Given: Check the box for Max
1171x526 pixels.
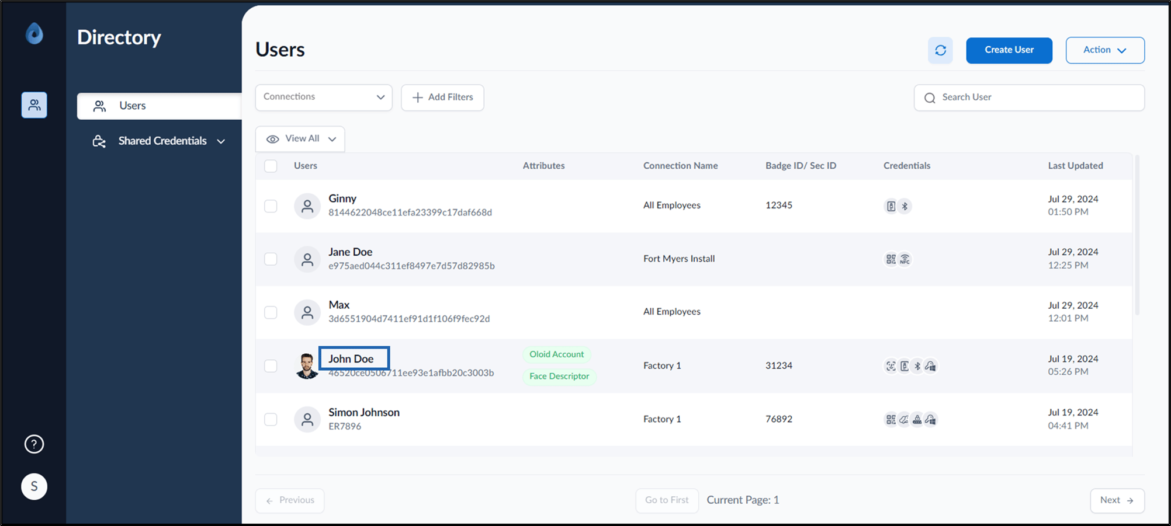Looking at the screenshot, I should click(x=271, y=312).
